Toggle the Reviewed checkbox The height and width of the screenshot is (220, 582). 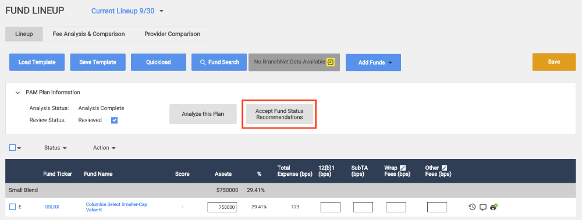pyautogui.click(x=114, y=120)
